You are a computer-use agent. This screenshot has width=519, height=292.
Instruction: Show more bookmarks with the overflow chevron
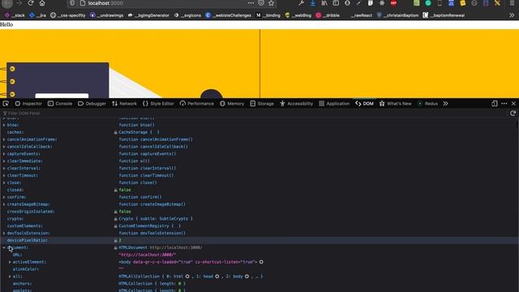[x=512, y=15]
